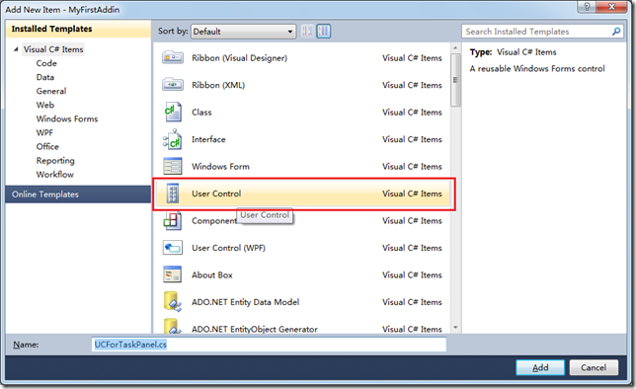The width and height of the screenshot is (636, 389).
Task: Select the About Box template label
Action: (x=212, y=275)
